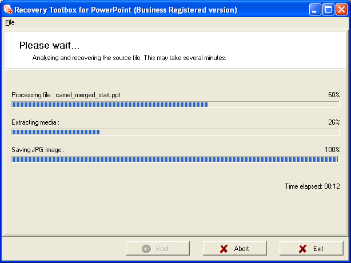Maximize the Recovery Toolbox window
This screenshot has height=263, width=351.
tap(328, 10)
